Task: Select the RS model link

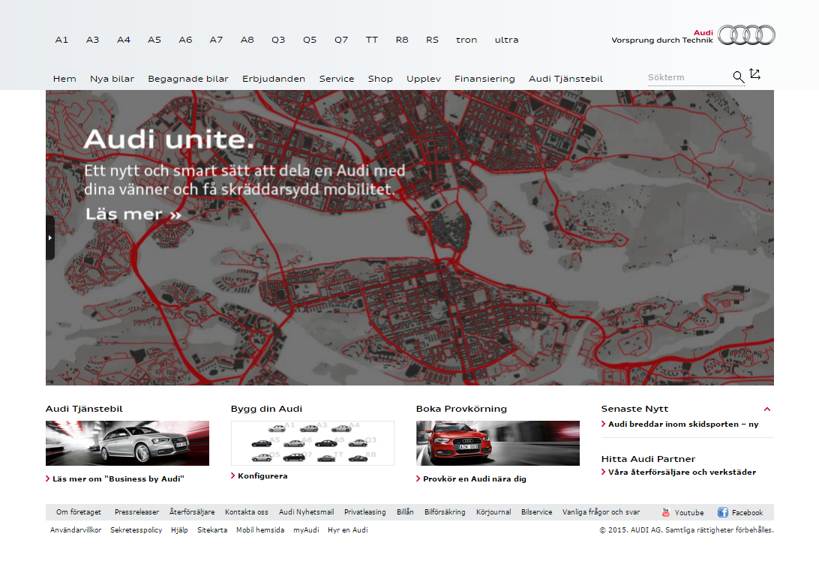Action: click(x=433, y=40)
